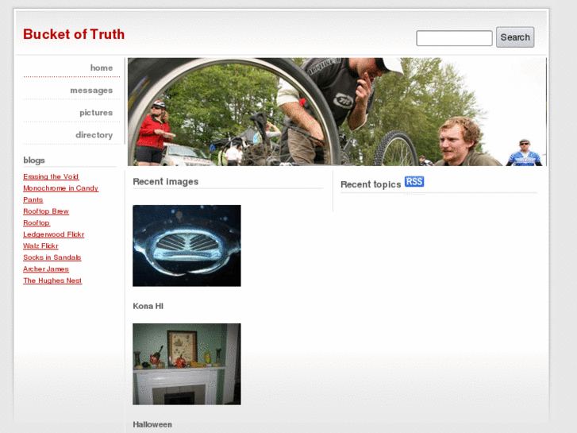Click the Halloween caption text
Viewport: 577px width, 433px height.
[152, 424]
